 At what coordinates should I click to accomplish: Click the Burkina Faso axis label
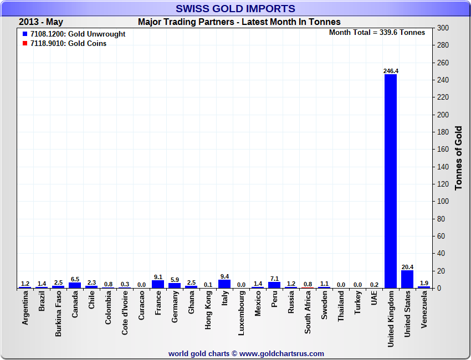click(58, 315)
